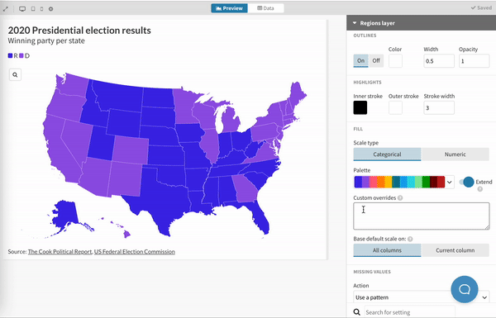Open preview settings gear icon
This screenshot has width=496, height=318.
tap(50, 9)
